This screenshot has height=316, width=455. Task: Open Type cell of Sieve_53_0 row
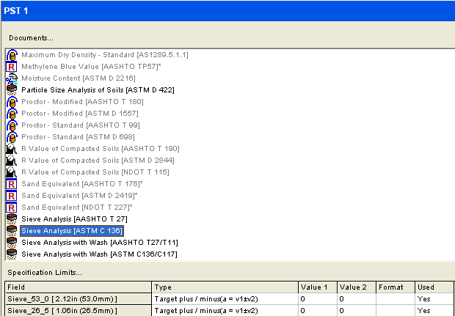[225, 299]
